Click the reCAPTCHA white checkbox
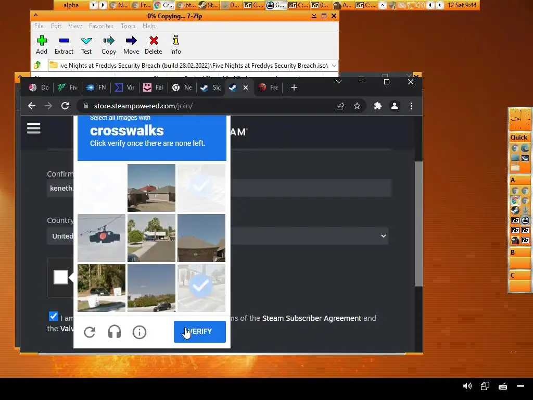The height and width of the screenshot is (400, 533). click(61, 277)
